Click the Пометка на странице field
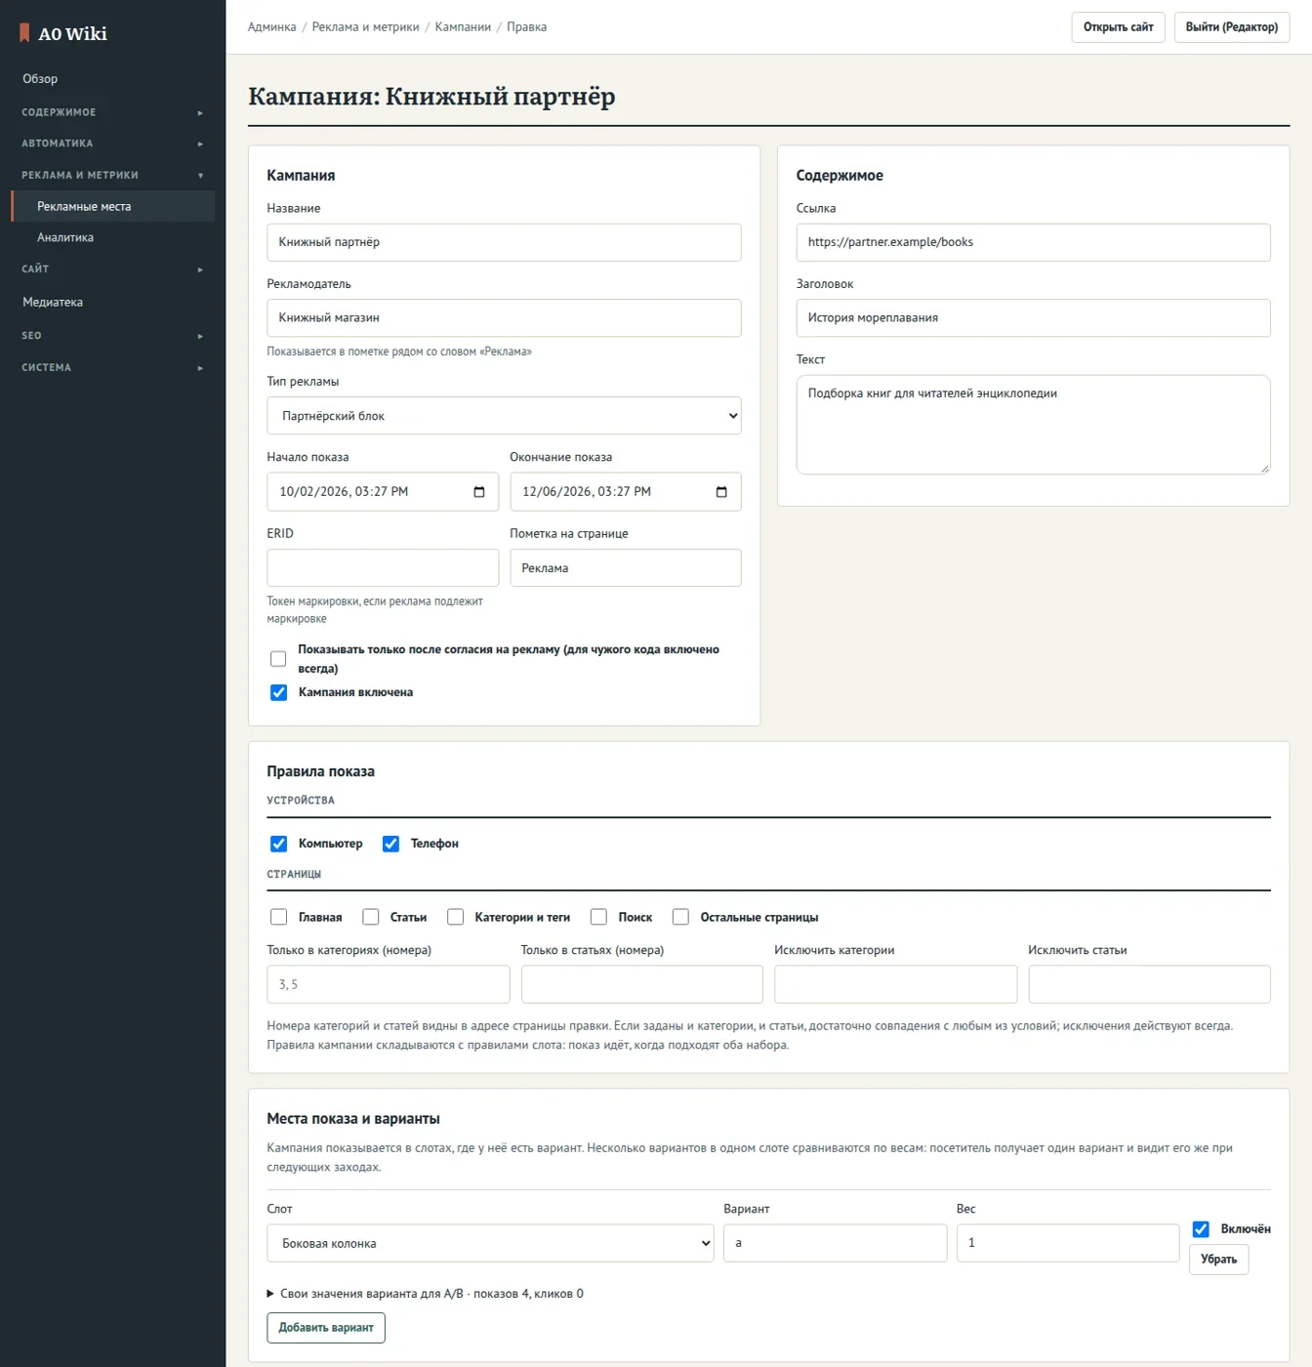Image resolution: width=1312 pixels, height=1367 pixels. pos(626,568)
